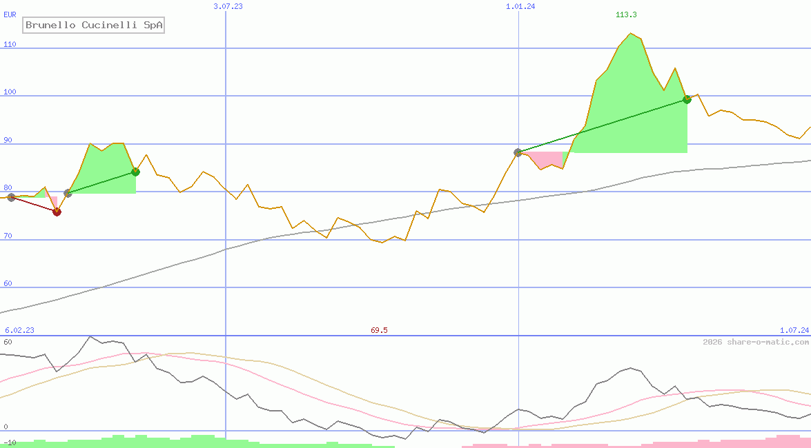Click the Brunello Cucinelli SpA title box
The width and height of the screenshot is (811, 448).
[x=95, y=26]
